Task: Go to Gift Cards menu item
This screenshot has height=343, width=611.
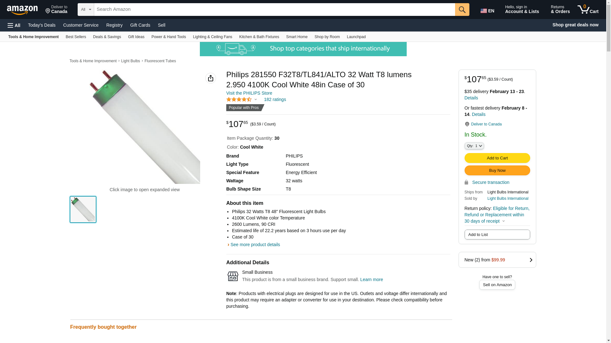Action: 140,25
